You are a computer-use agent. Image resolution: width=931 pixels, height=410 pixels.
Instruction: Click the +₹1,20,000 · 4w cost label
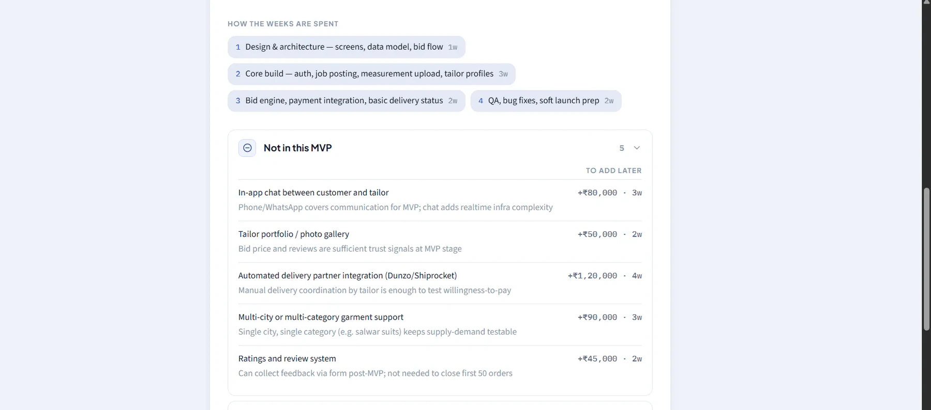pos(605,276)
